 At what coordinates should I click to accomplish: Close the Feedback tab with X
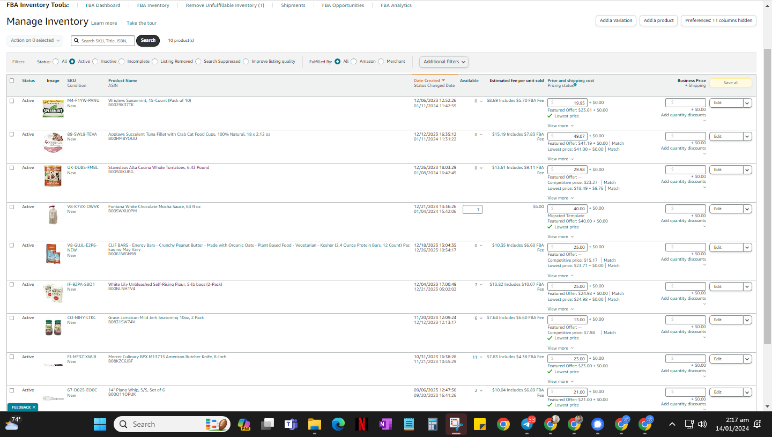tap(34, 408)
